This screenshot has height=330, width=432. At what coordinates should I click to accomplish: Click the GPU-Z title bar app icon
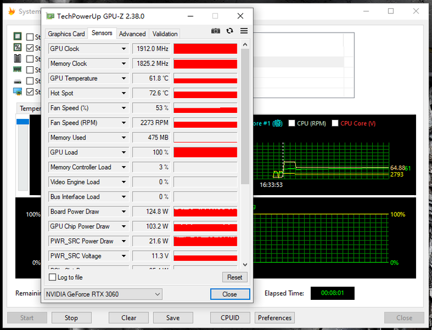click(x=50, y=16)
